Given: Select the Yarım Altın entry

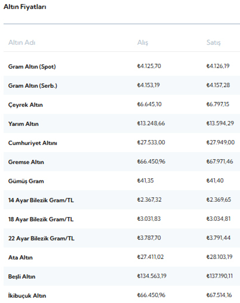Looking at the screenshot, I should [x=122, y=123].
